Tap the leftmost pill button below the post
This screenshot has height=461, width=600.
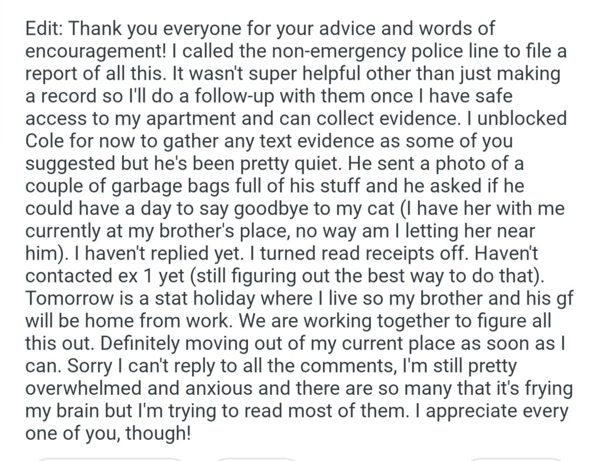(110, 459)
